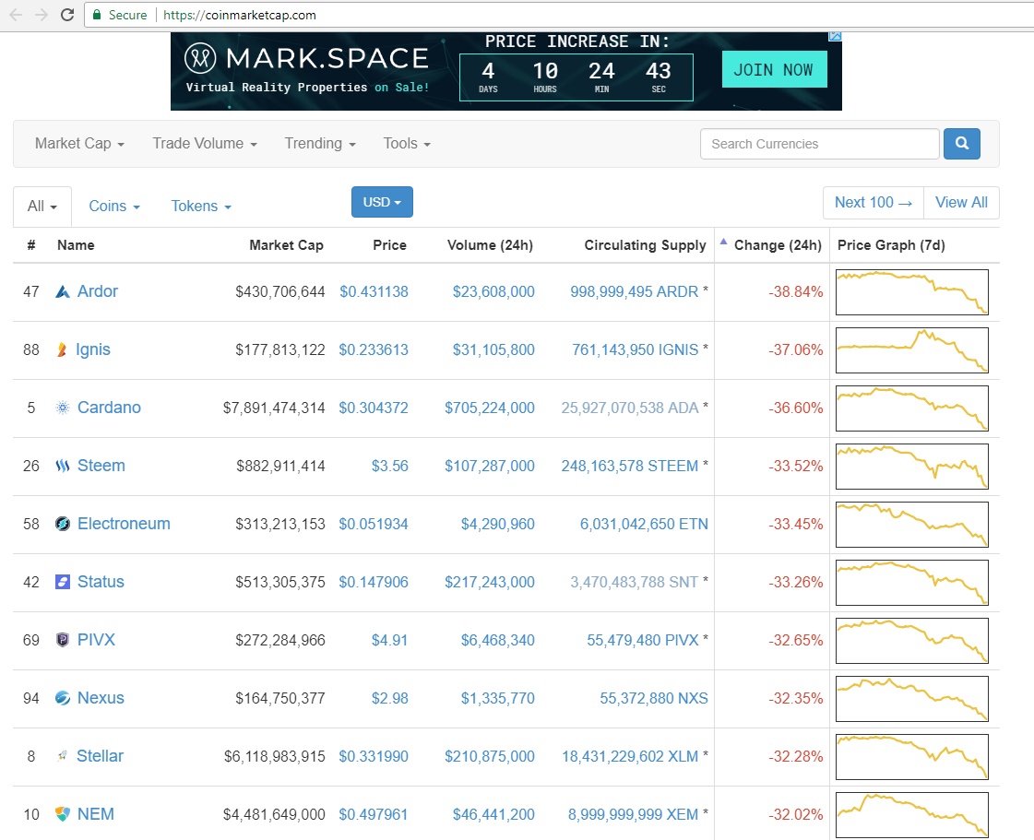Open the Cardano coin link

pos(109,408)
